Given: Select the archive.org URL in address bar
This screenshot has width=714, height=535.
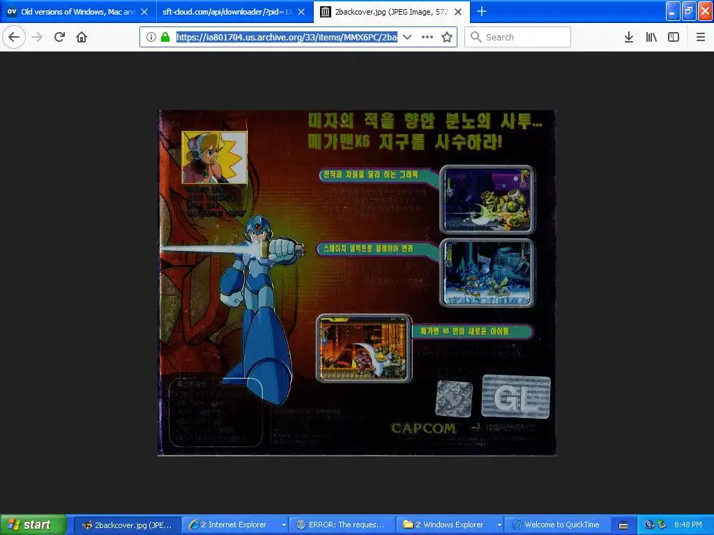Looking at the screenshot, I should (x=287, y=38).
